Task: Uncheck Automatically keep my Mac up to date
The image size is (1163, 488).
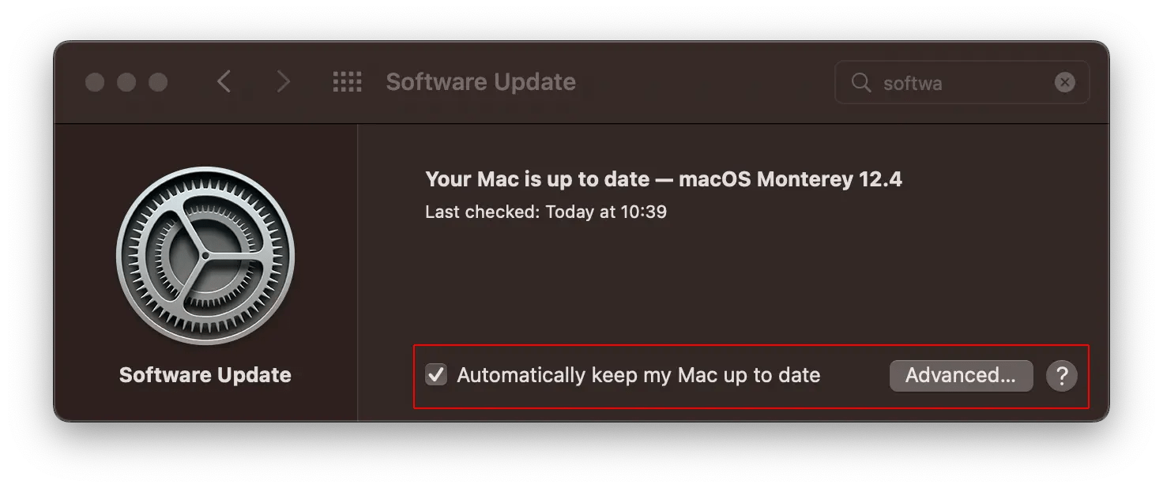Action: pos(435,376)
